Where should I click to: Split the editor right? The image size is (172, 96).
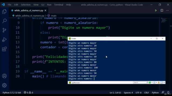(162, 10)
